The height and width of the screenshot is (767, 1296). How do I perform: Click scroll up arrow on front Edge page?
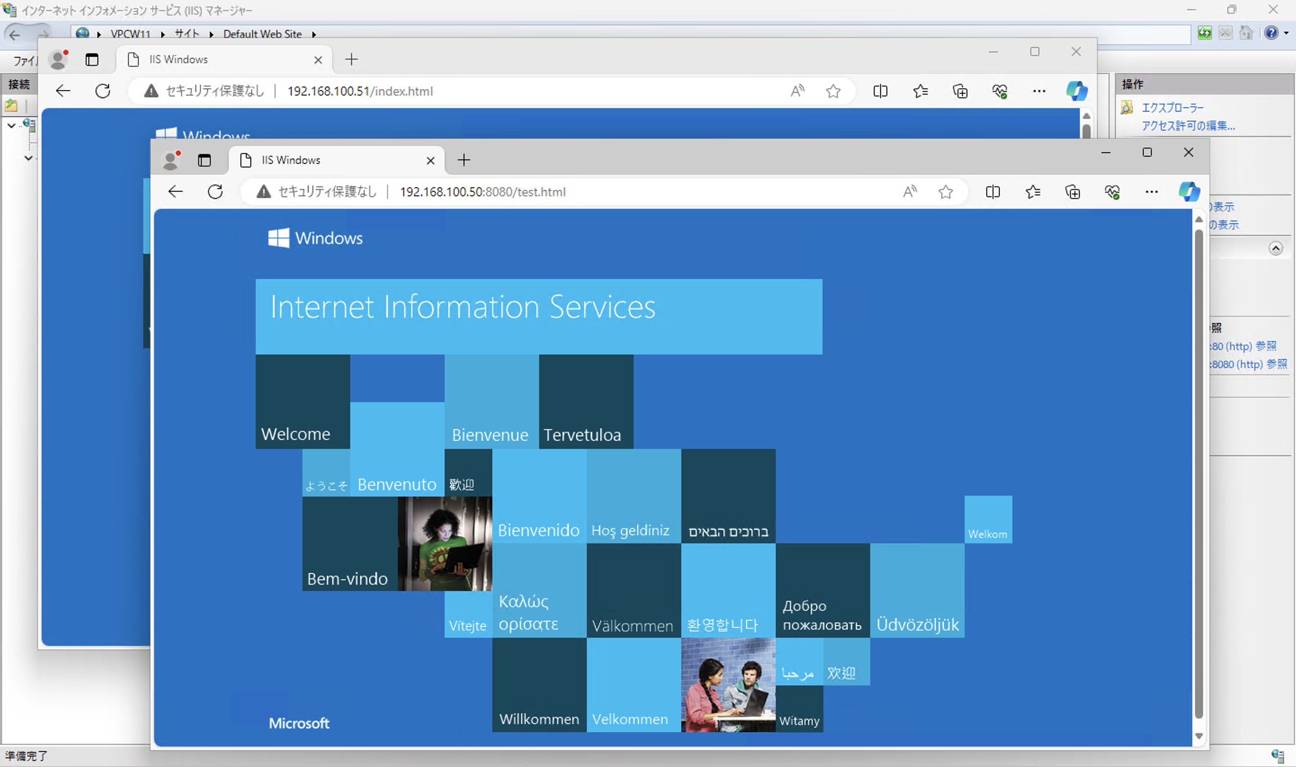(x=1199, y=220)
